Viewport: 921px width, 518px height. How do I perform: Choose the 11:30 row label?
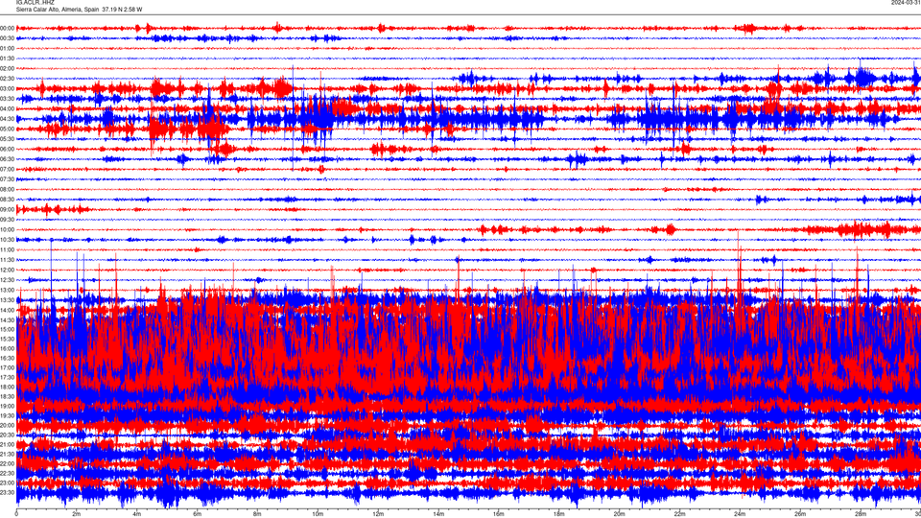click(8, 260)
